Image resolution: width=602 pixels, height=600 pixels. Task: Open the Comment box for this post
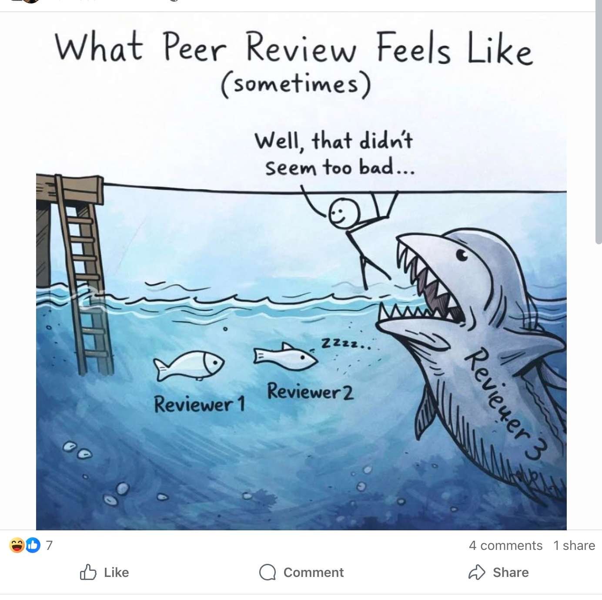click(301, 572)
